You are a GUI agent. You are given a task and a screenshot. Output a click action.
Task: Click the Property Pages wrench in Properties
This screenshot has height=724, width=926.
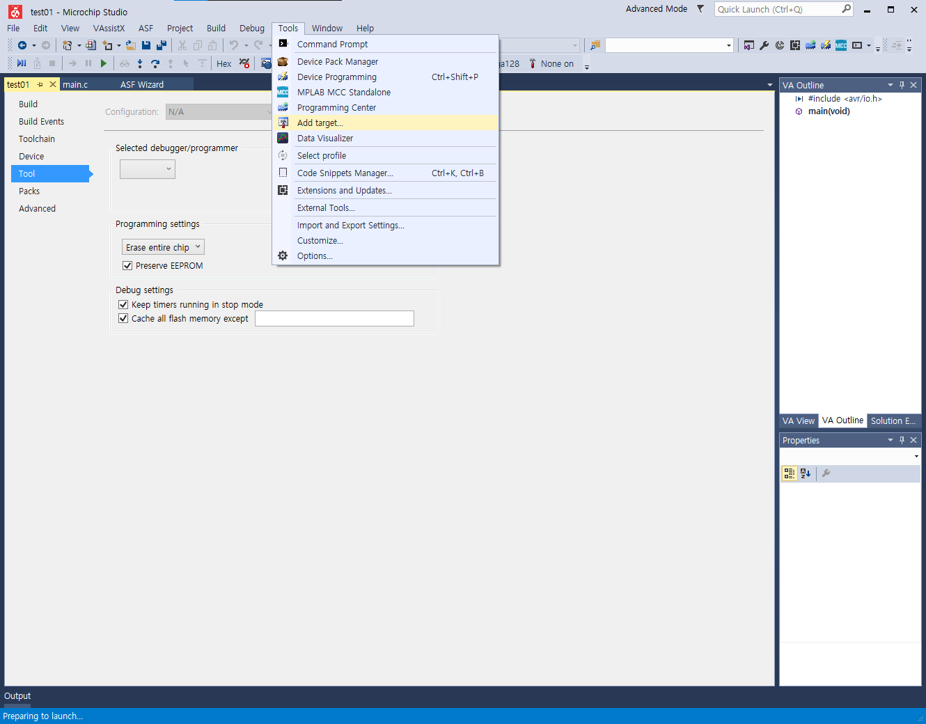pyautogui.click(x=826, y=473)
